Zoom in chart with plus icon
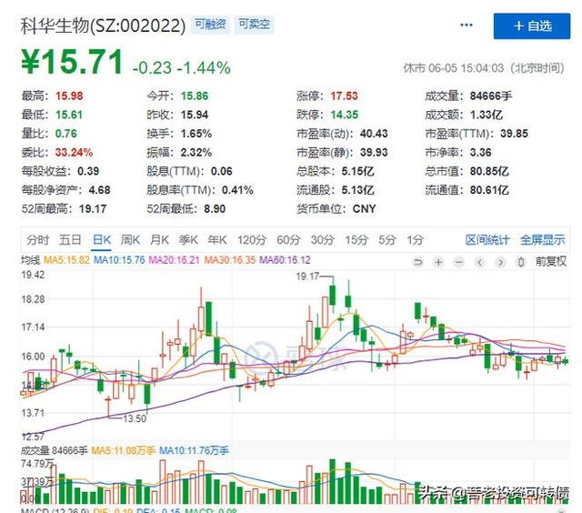Image resolution: width=582 pixels, height=513 pixels. [438, 263]
